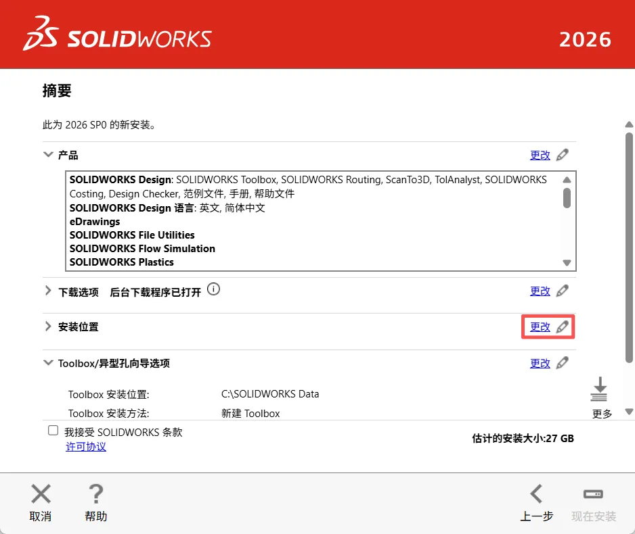
Task: Click the 帮助 label
Action: [96, 516]
